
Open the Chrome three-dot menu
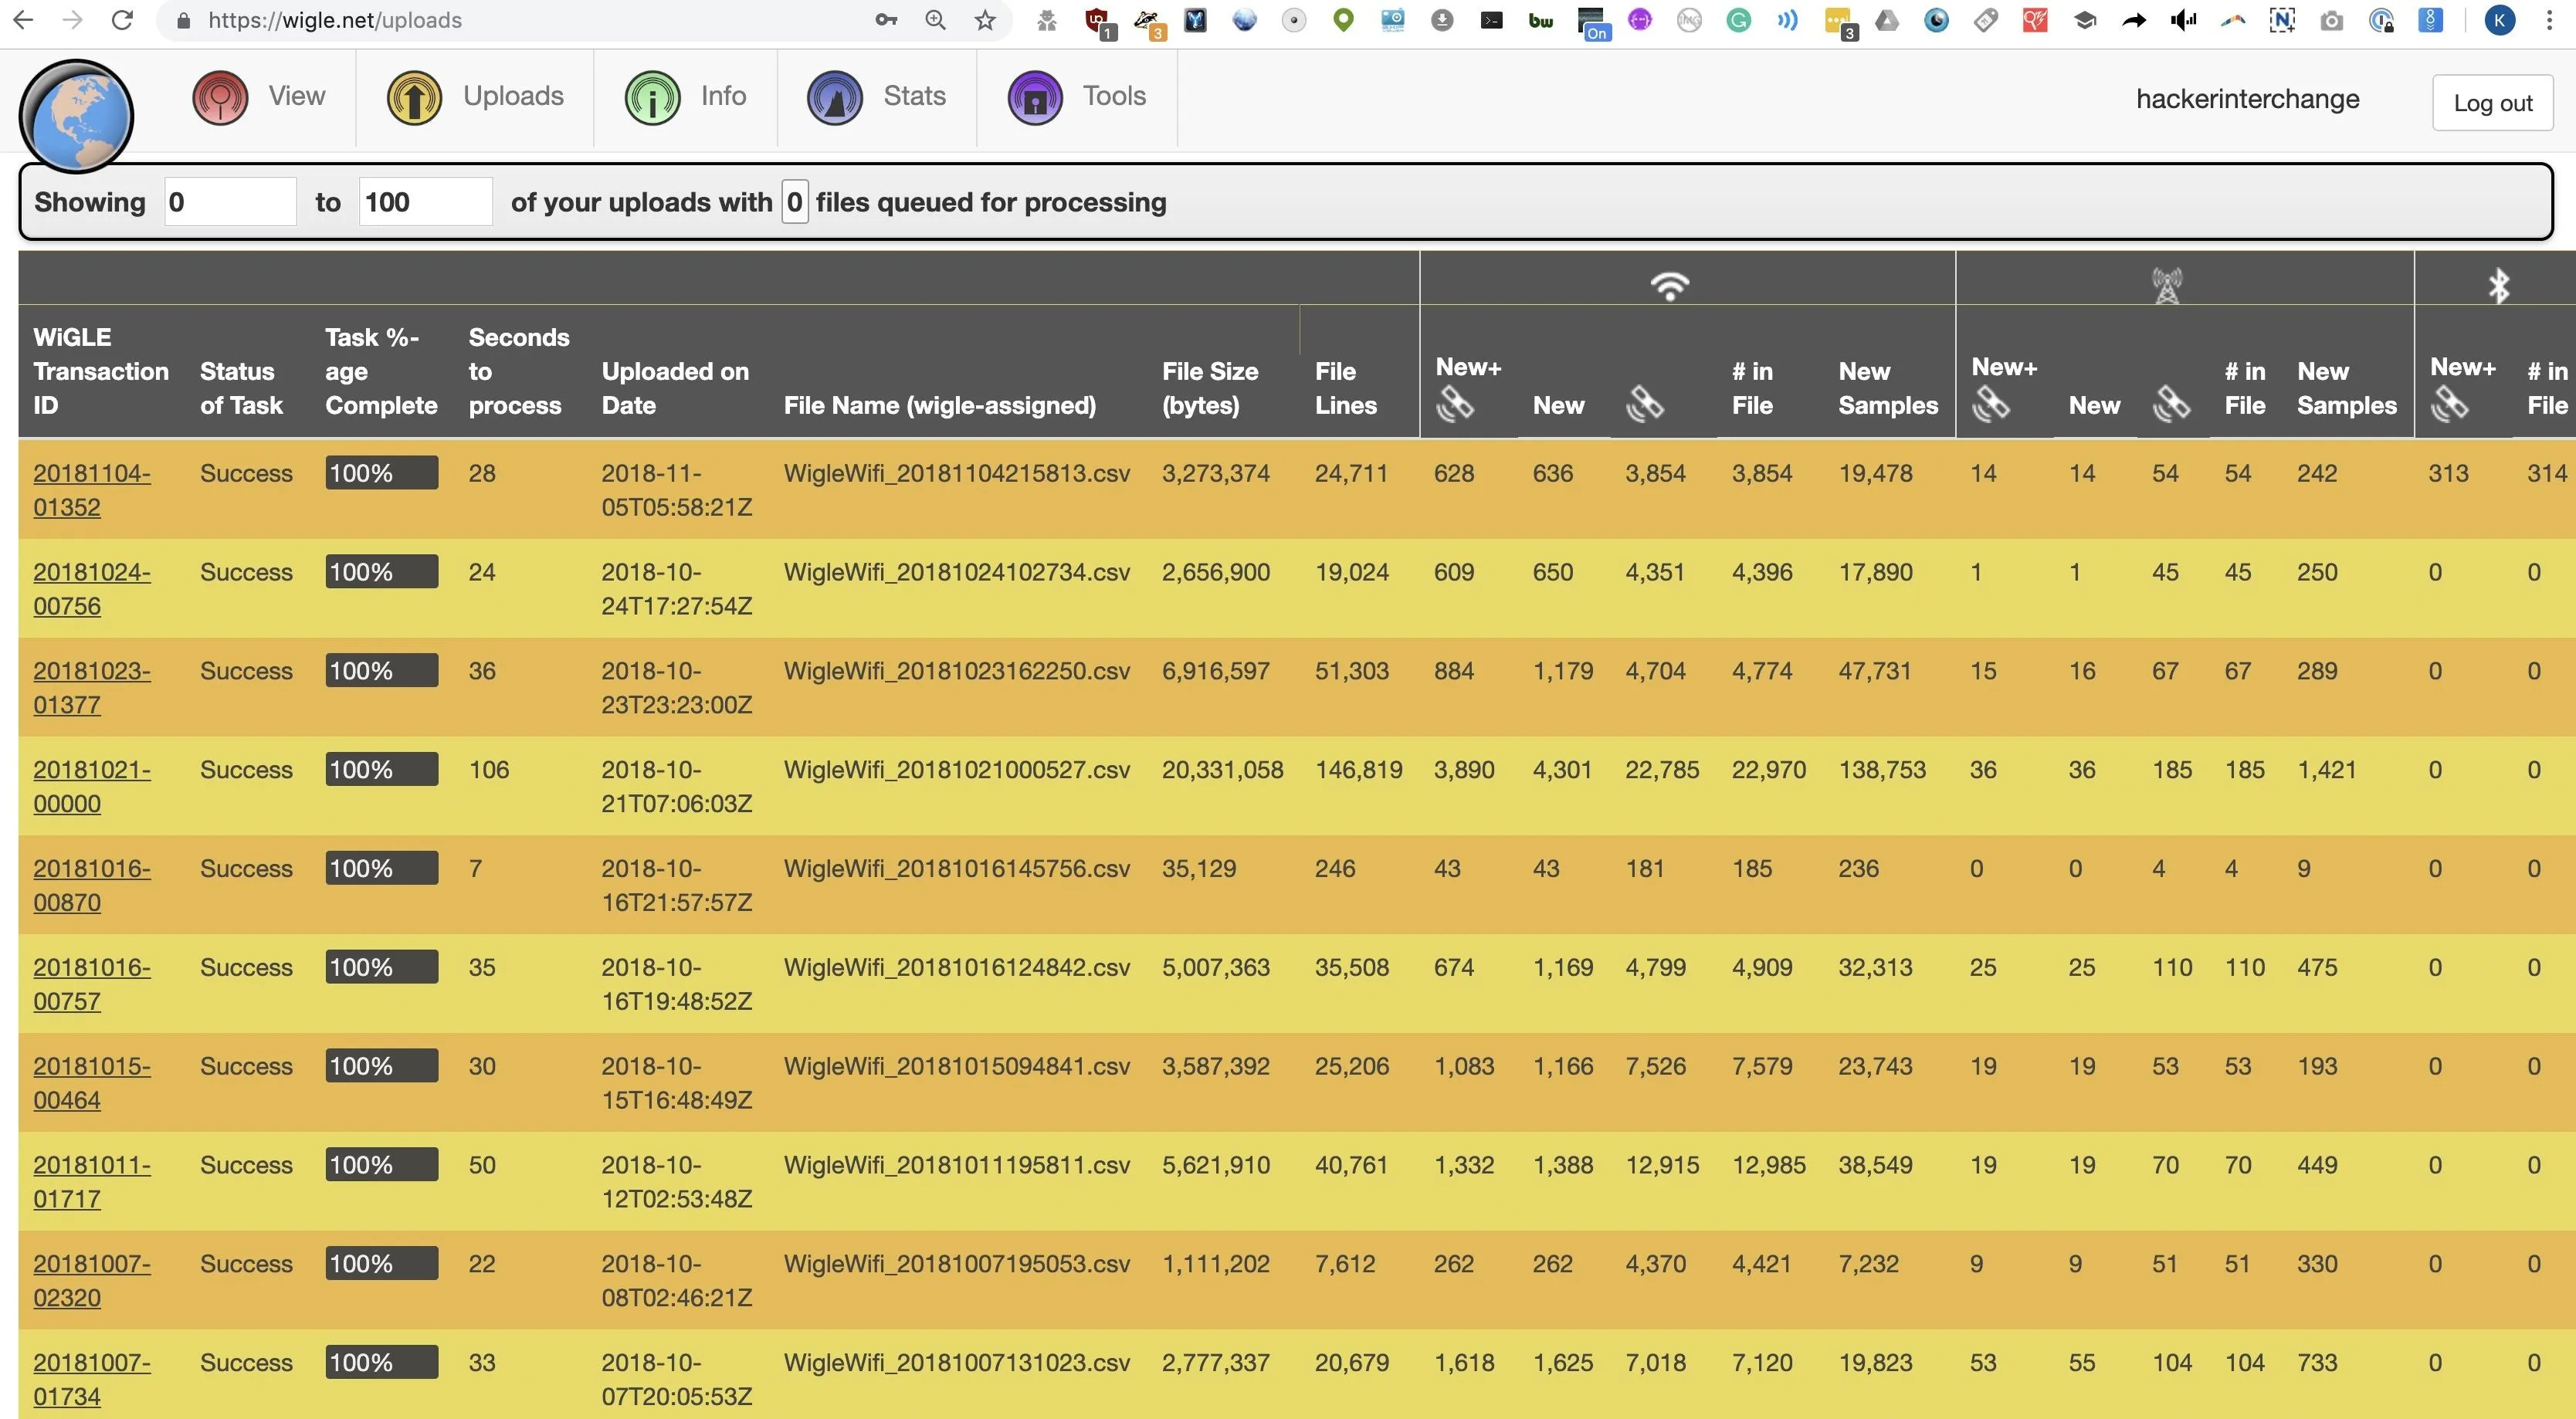coord(2549,20)
